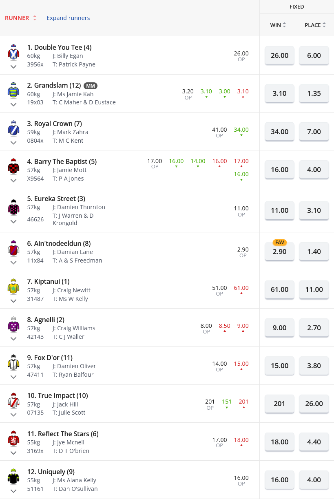Expand True Impact runner details chevron

[x=13, y=415]
